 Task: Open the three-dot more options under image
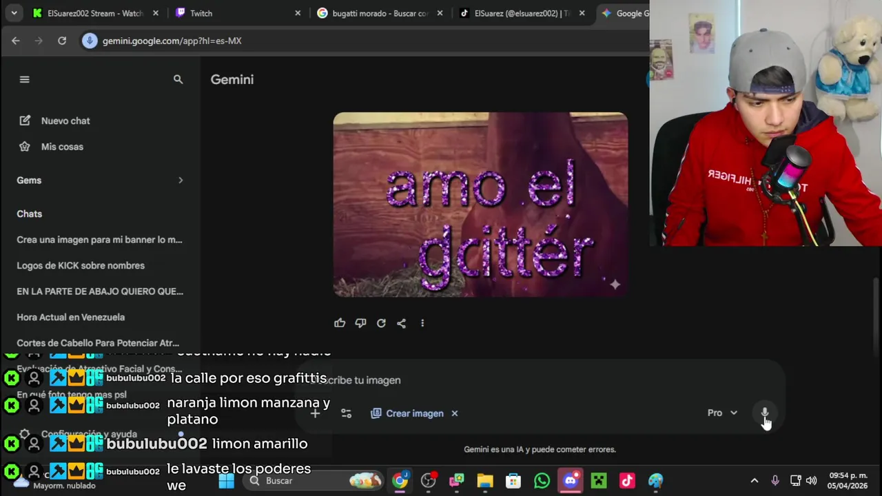(x=422, y=323)
